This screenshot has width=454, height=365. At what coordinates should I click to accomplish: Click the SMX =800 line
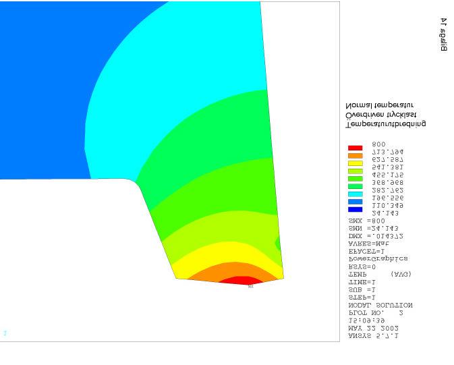(x=367, y=221)
